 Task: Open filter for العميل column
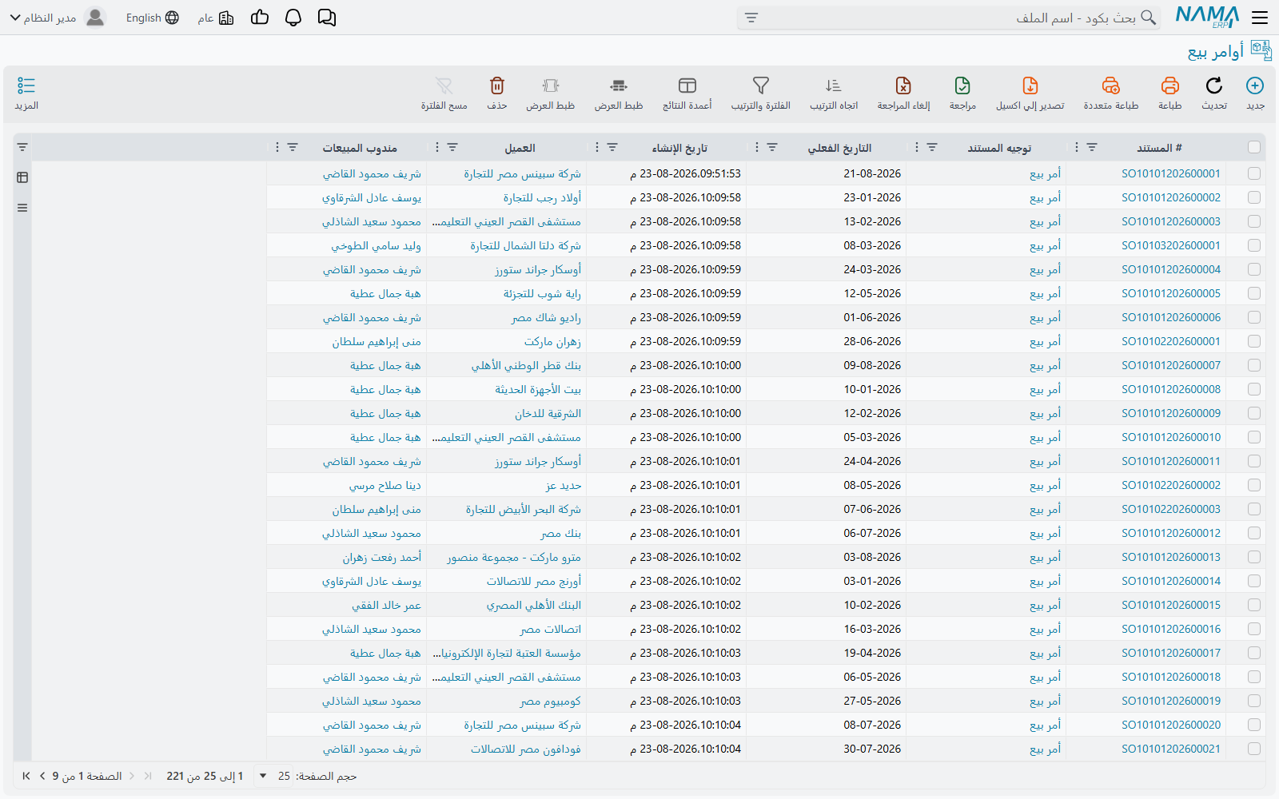[452, 147]
